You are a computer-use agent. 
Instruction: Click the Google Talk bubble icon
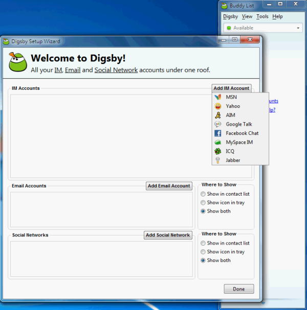coord(217,124)
